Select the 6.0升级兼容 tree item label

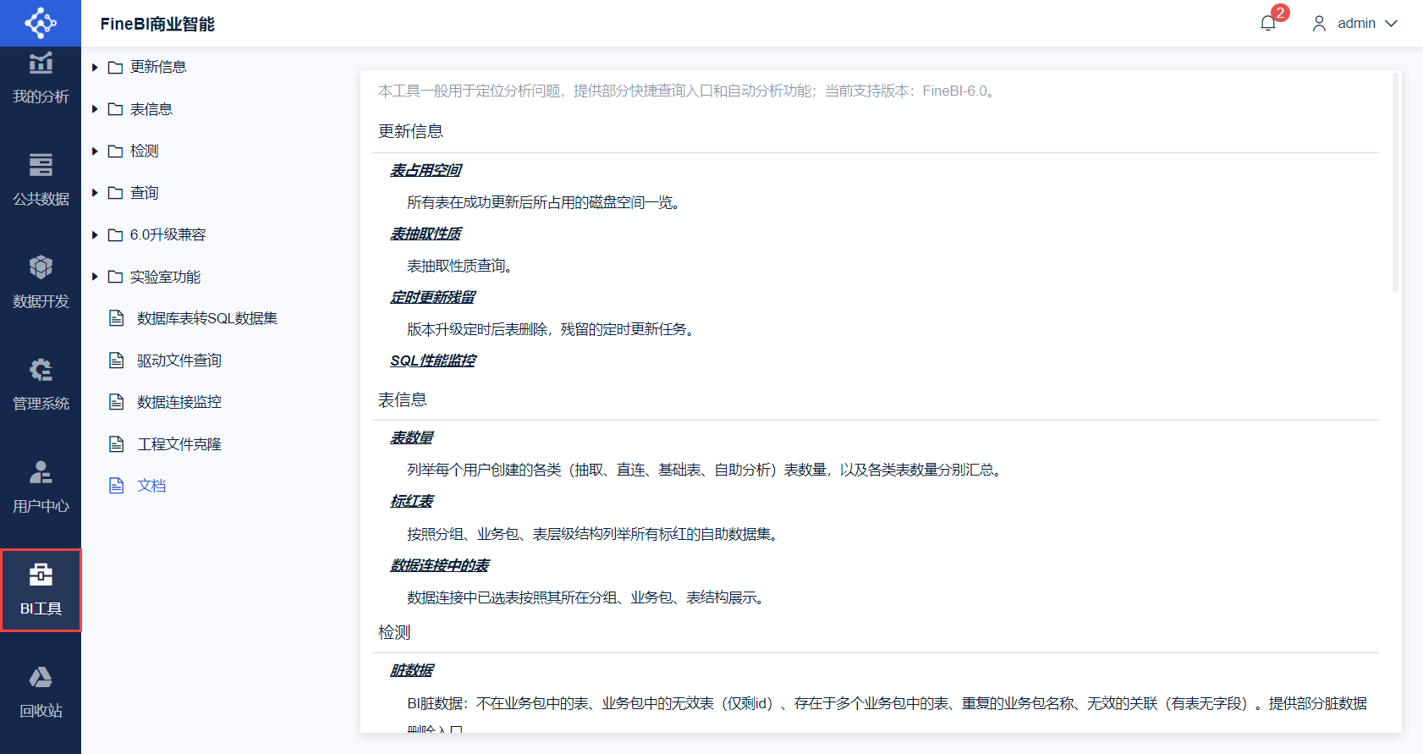(x=168, y=234)
